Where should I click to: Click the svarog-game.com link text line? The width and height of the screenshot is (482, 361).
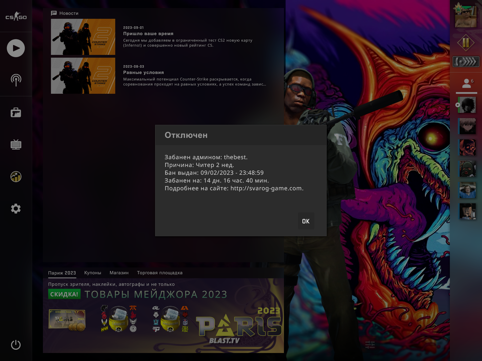coord(234,188)
